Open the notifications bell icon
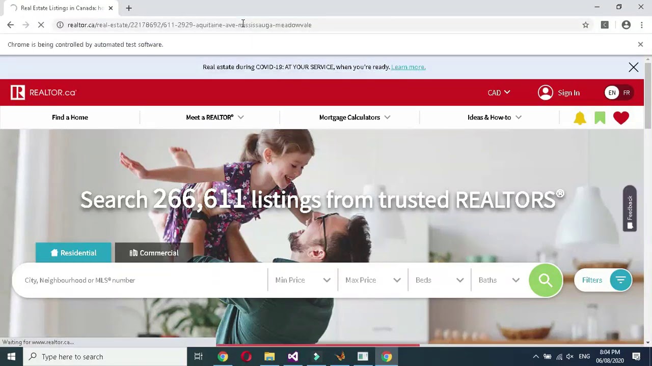The image size is (652, 366). [x=580, y=118]
